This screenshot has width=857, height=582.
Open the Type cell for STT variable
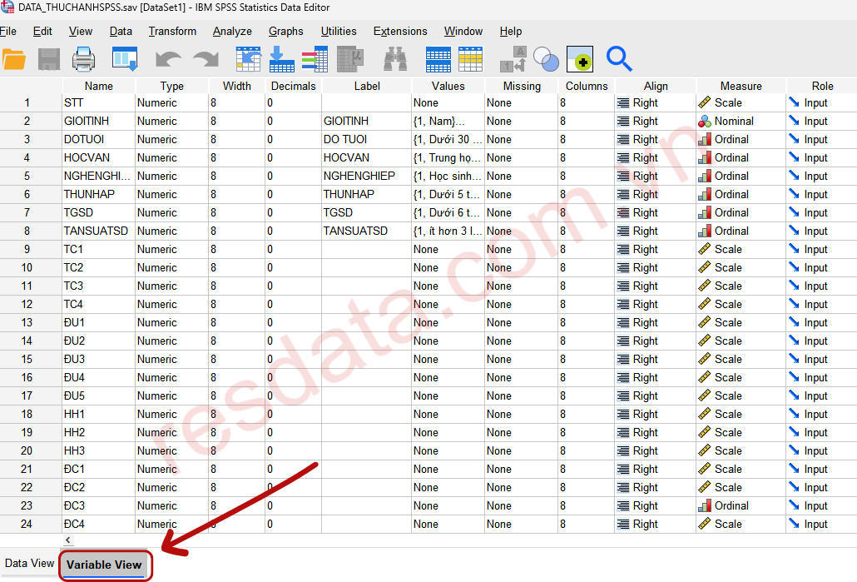(x=171, y=102)
